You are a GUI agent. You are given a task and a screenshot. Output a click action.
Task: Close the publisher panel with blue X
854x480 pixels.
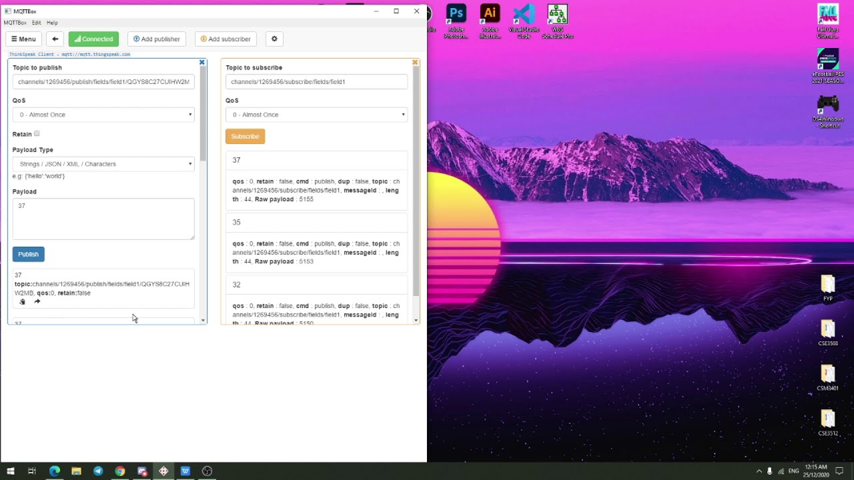202,63
